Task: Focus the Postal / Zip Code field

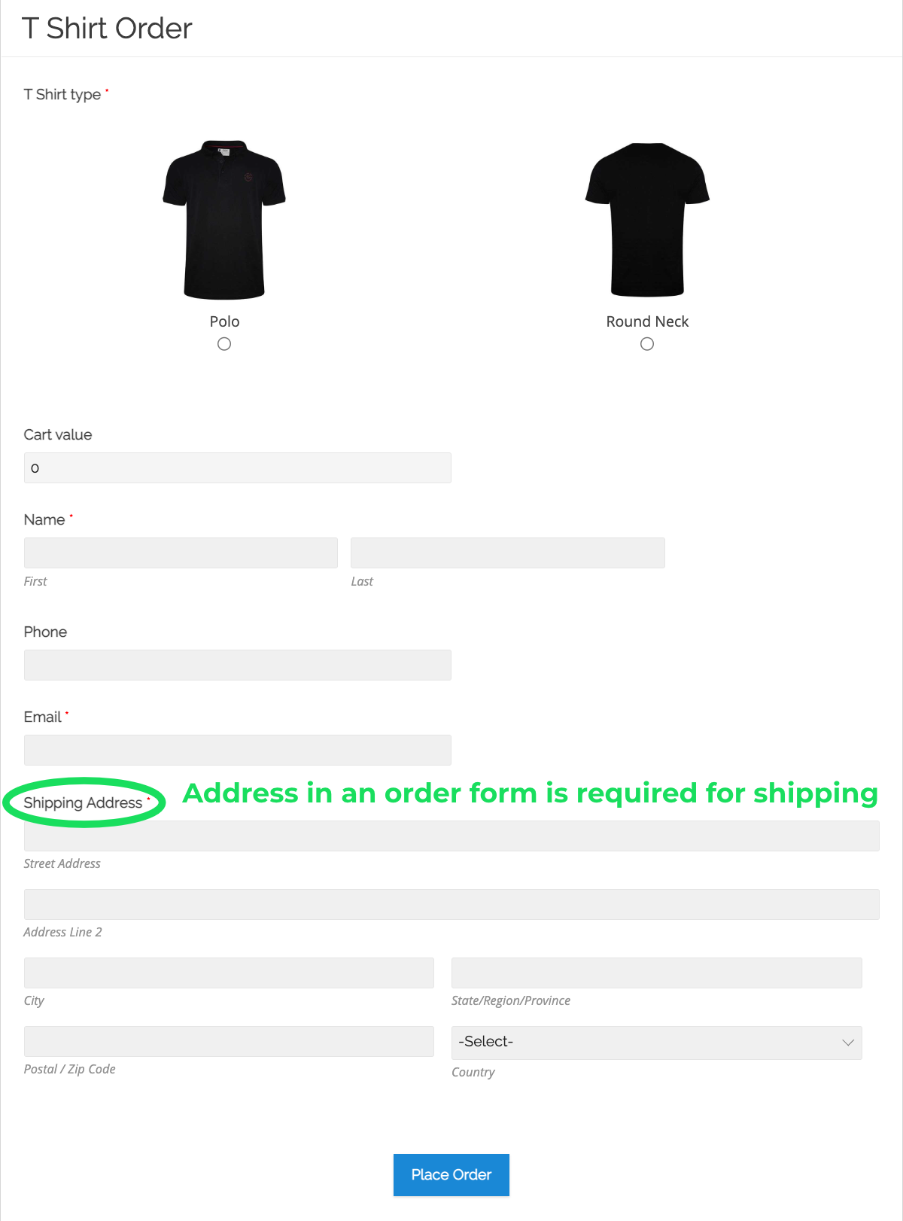Action: 229,1041
